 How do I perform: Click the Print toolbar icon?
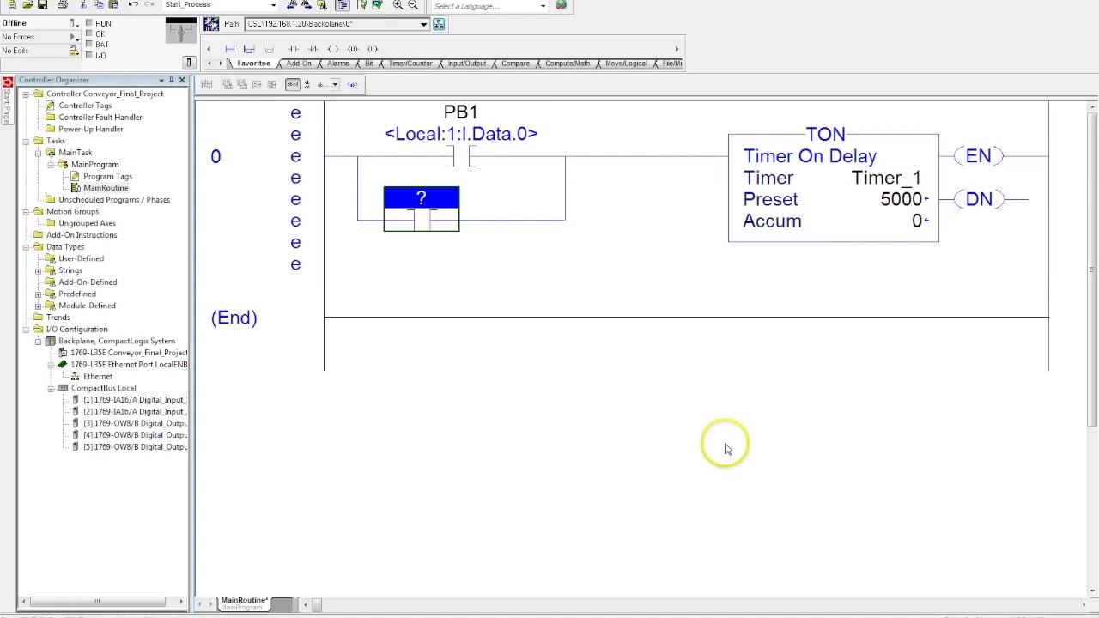[62, 5]
